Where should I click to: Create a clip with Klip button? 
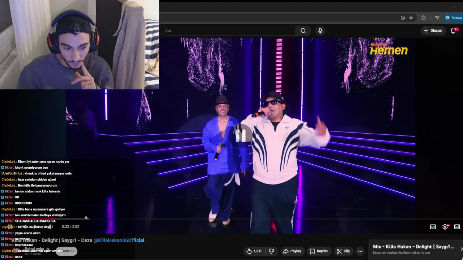click(343, 251)
